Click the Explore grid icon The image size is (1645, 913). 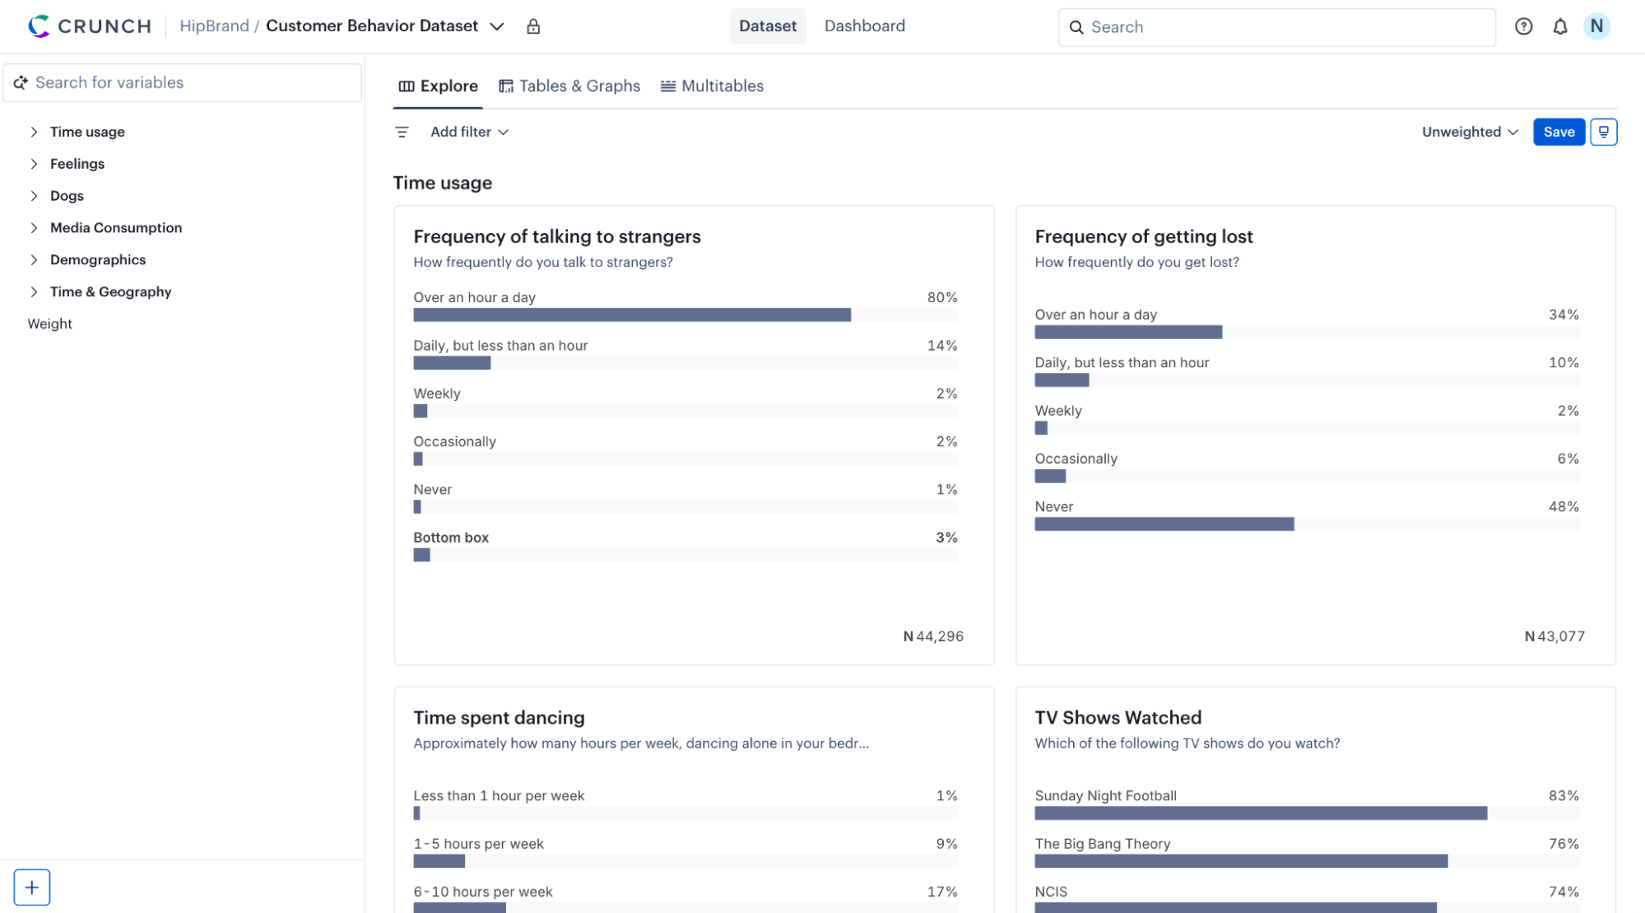406,86
